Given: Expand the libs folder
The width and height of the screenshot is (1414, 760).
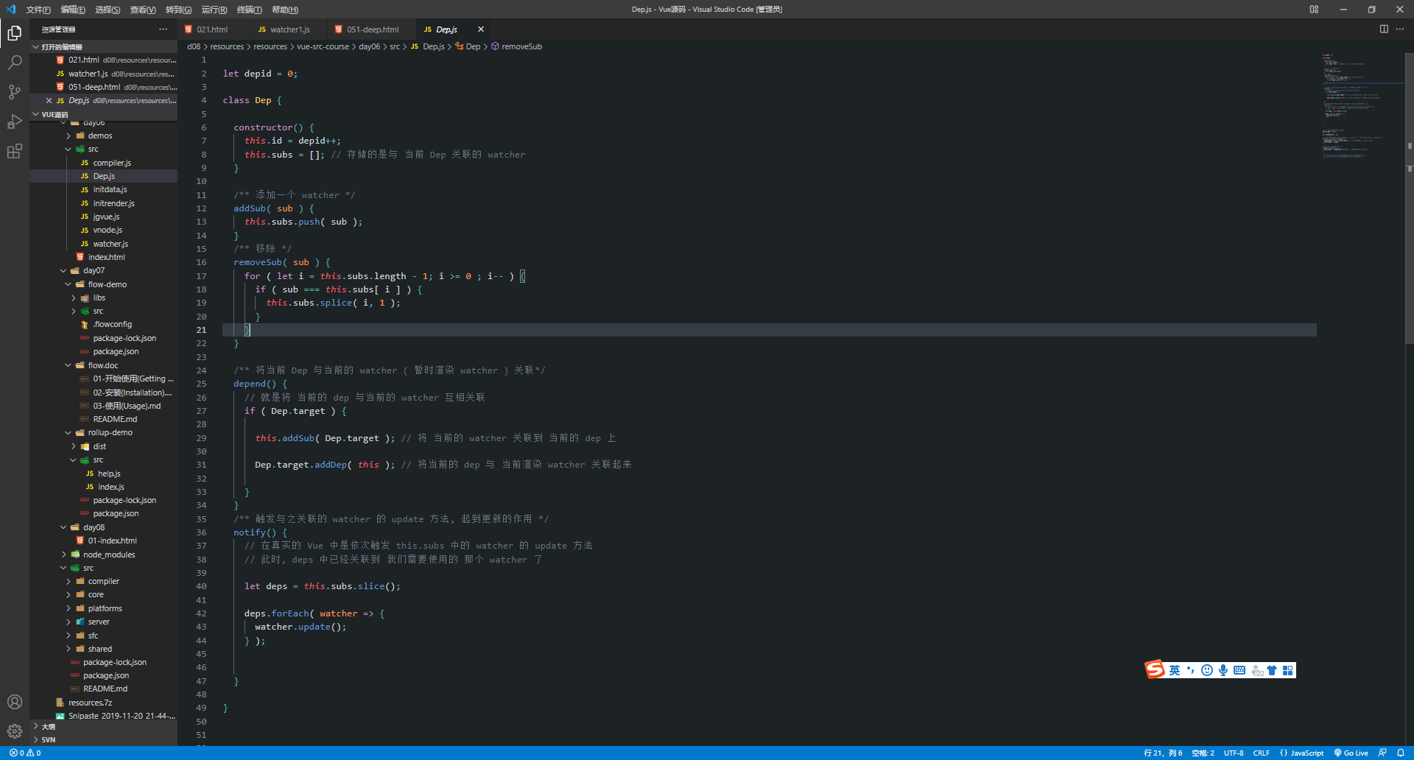Looking at the screenshot, I should click(99, 298).
